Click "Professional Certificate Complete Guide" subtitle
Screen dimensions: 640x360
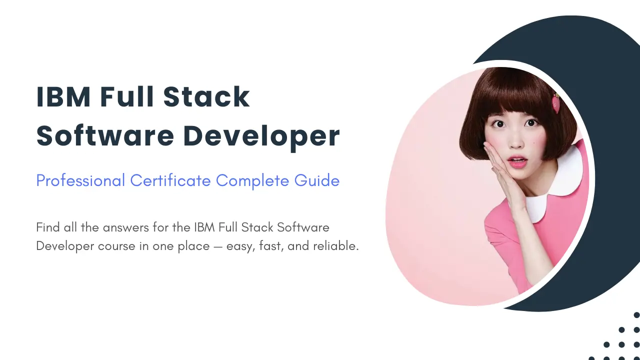tap(188, 180)
